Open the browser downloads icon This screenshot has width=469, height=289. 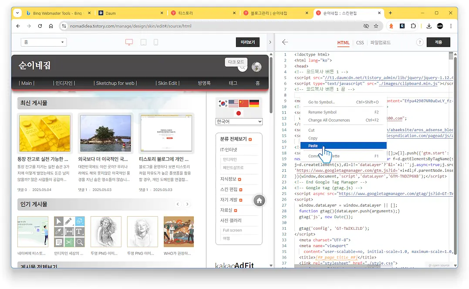tap(429, 26)
